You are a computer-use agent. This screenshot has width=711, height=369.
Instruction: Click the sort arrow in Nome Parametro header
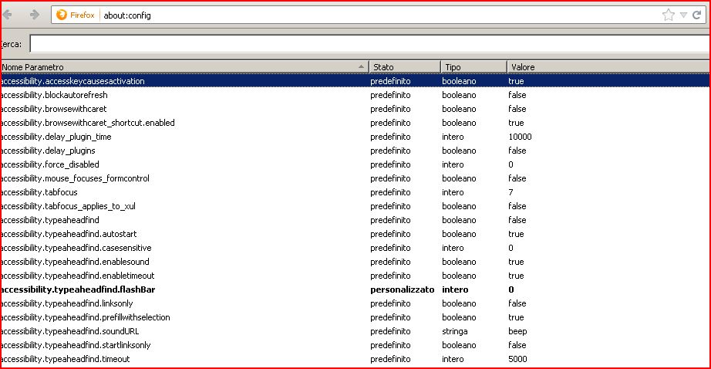pos(361,66)
